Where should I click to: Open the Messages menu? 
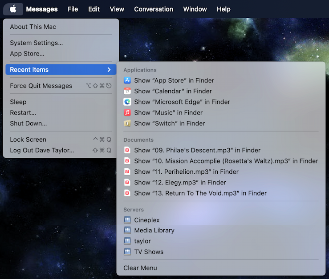point(42,9)
